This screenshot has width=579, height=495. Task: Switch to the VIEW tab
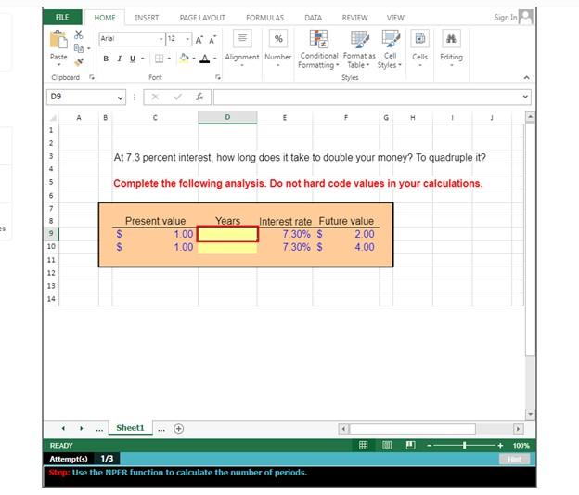(395, 18)
